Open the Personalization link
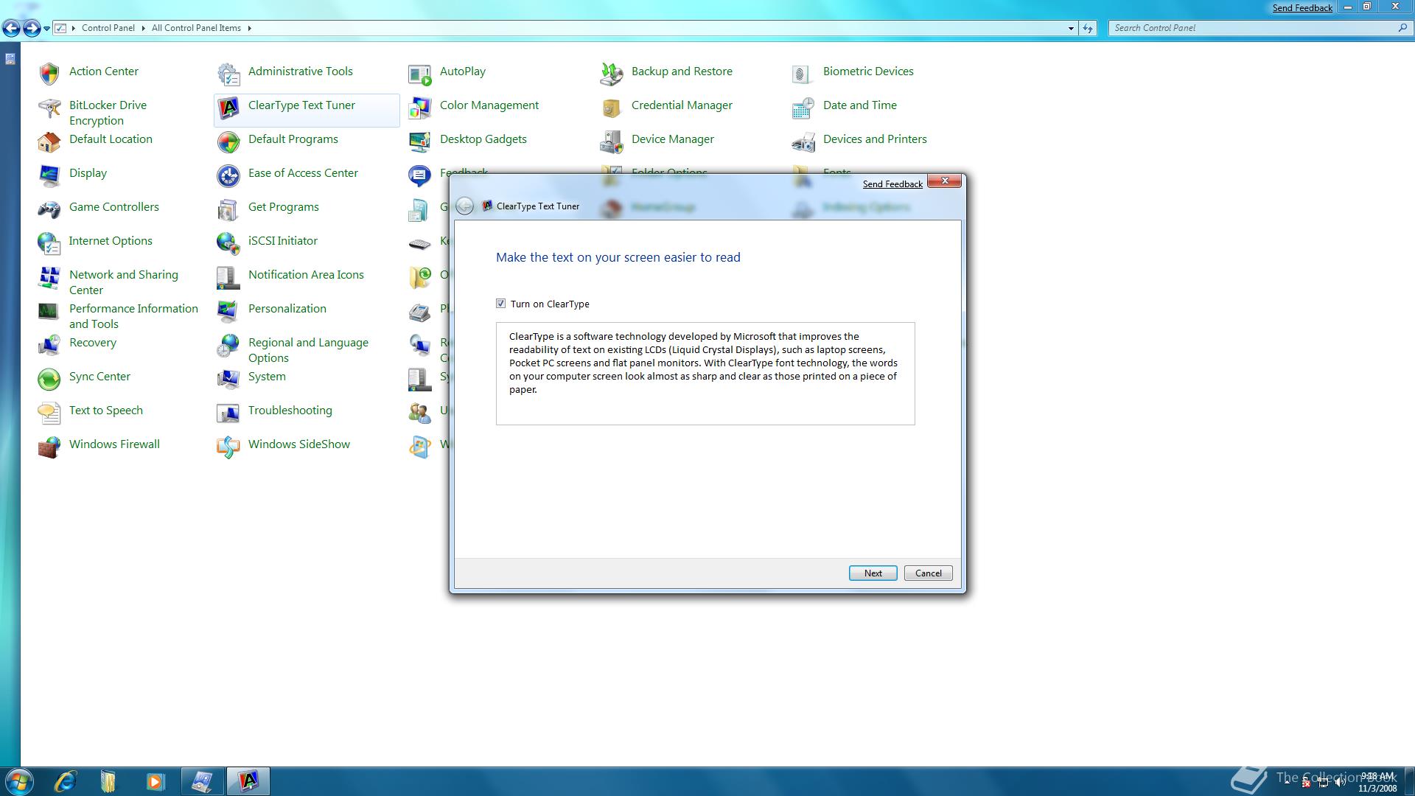1415x796 pixels. [287, 309]
